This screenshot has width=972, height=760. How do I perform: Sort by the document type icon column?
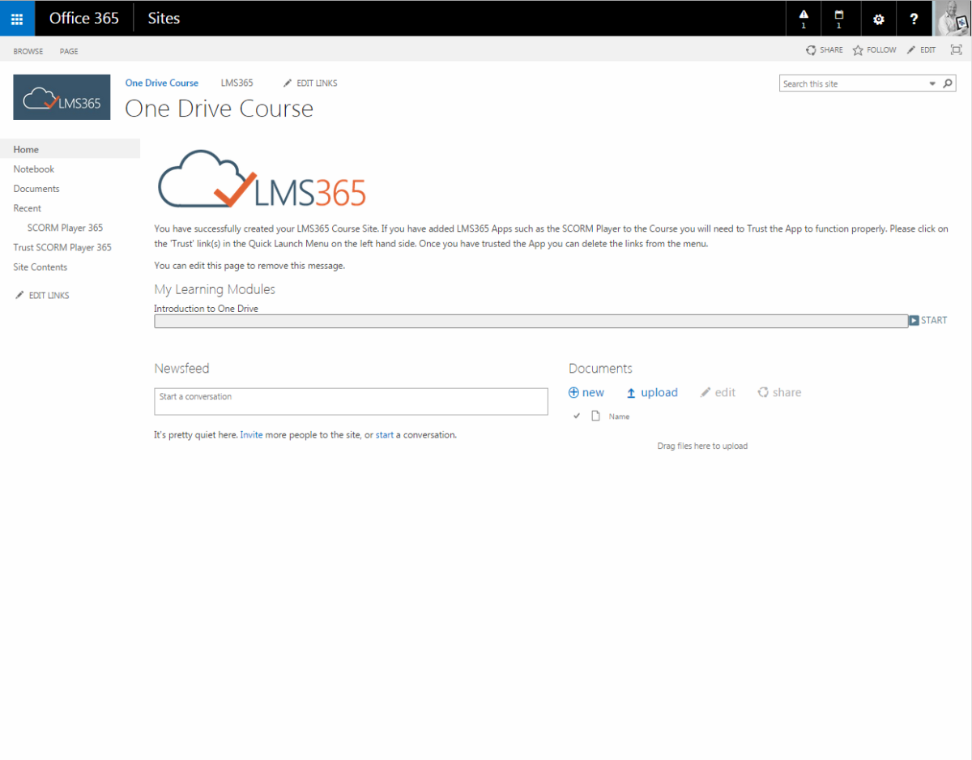click(595, 416)
